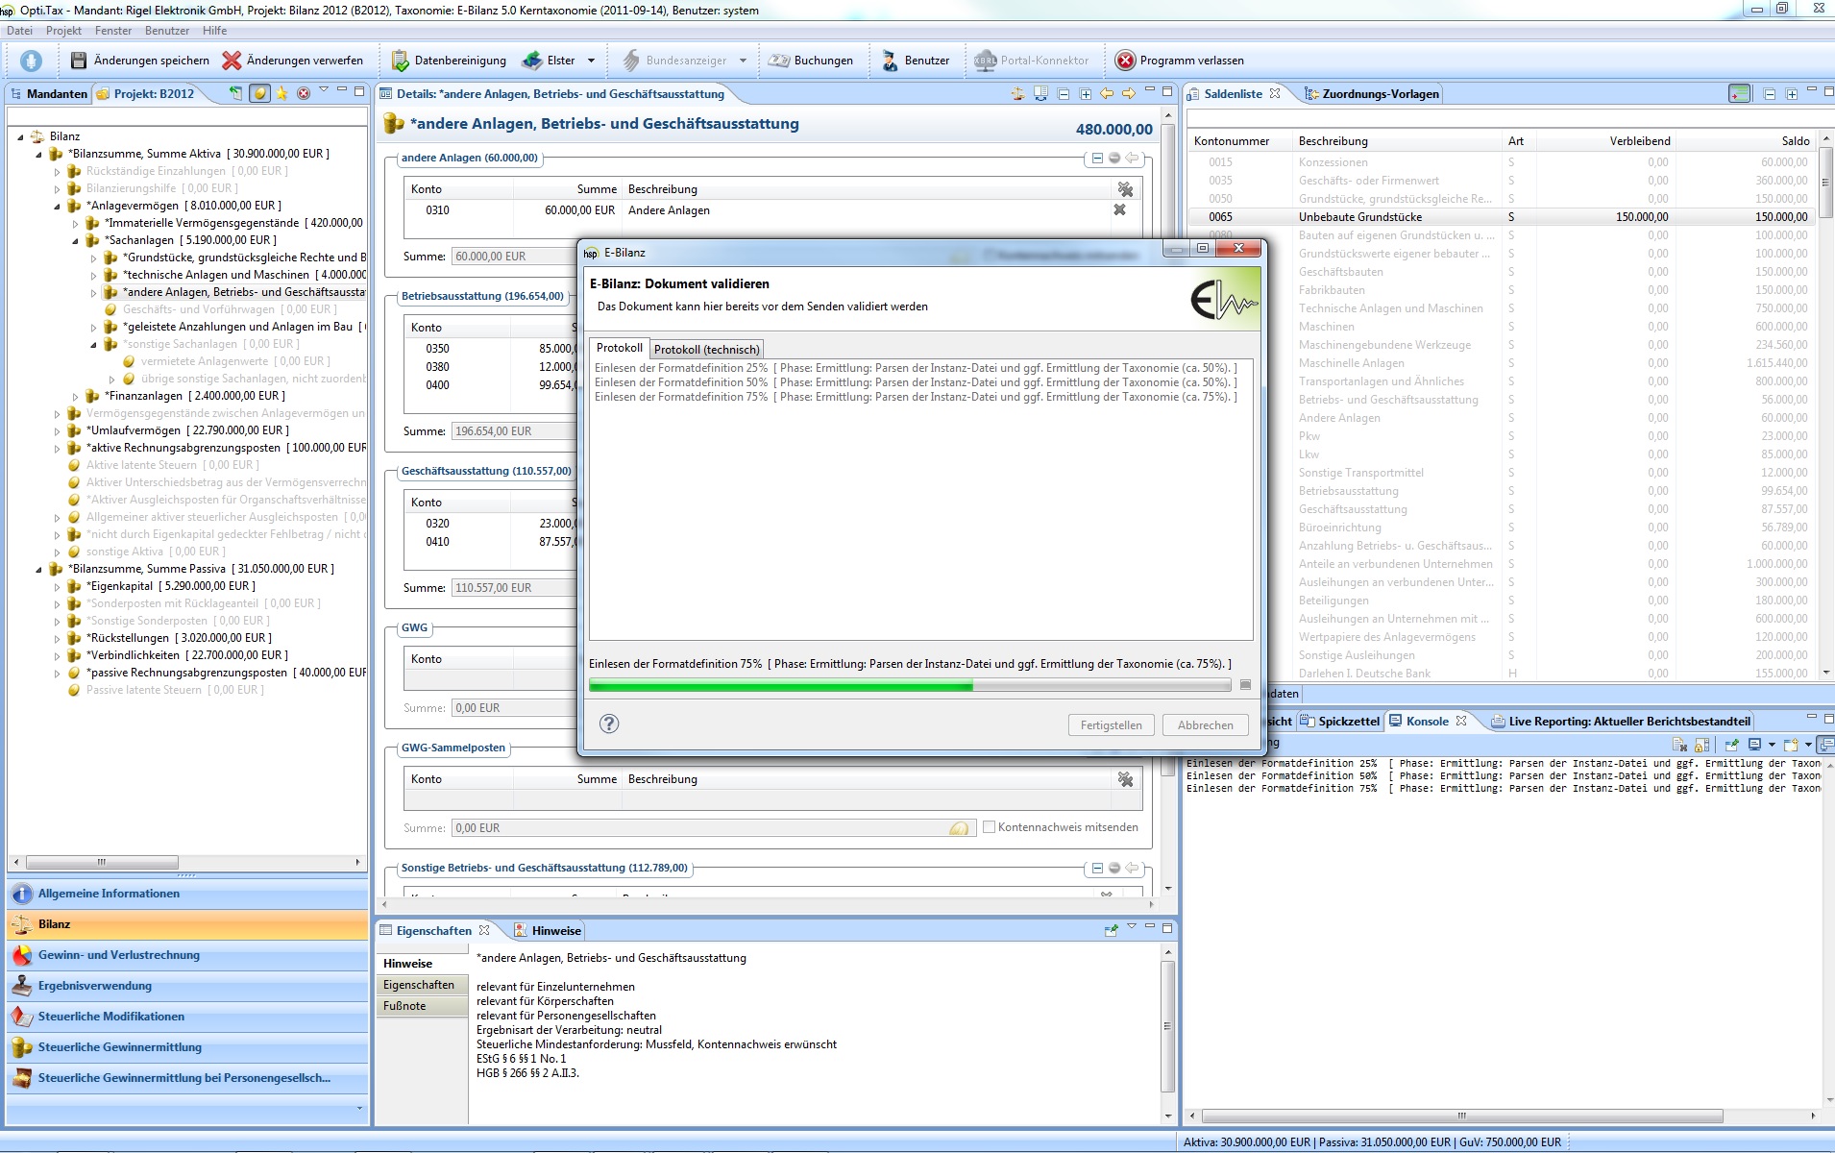Open Gewinn- und Verlustrechnung section
Image resolution: width=1835 pixels, height=1153 pixels.
pyautogui.click(x=187, y=955)
